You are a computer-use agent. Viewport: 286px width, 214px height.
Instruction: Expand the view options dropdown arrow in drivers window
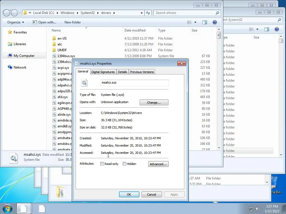pos(195,22)
